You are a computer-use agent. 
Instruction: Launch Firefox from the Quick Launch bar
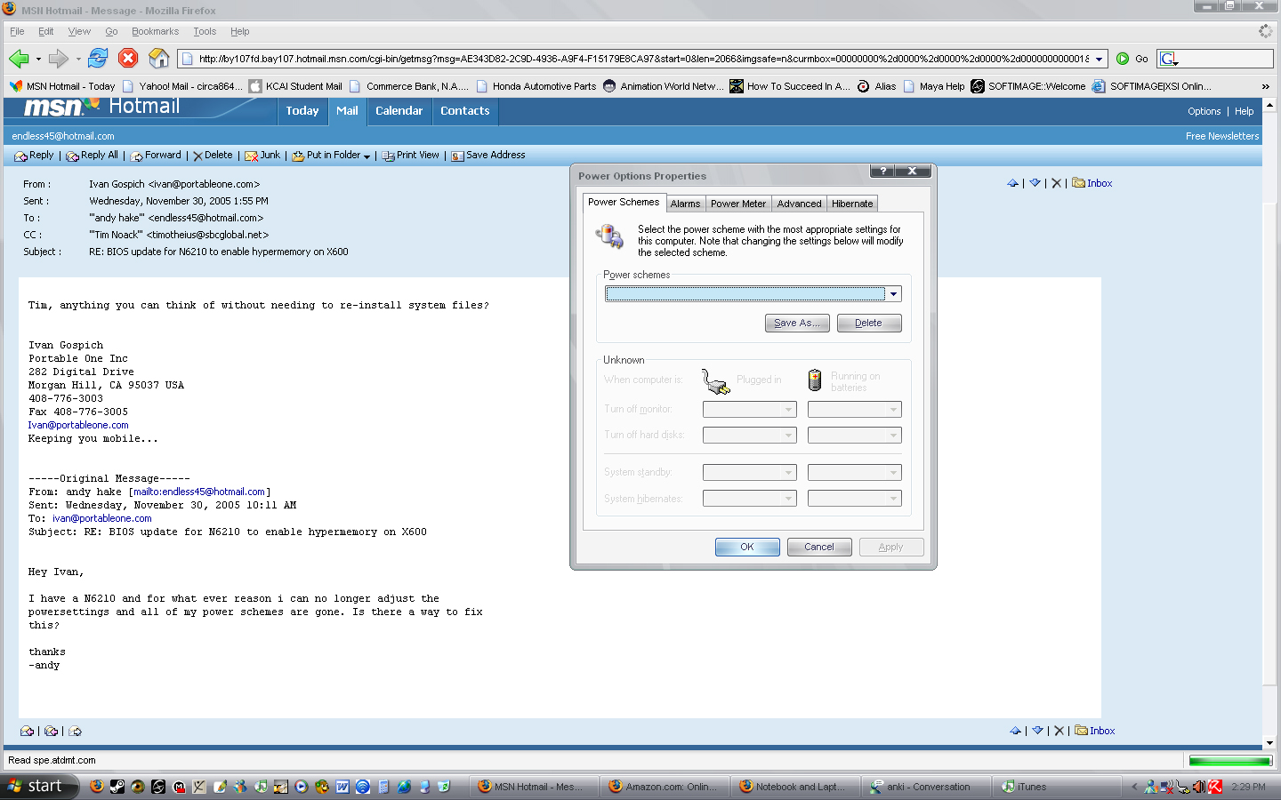point(97,787)
